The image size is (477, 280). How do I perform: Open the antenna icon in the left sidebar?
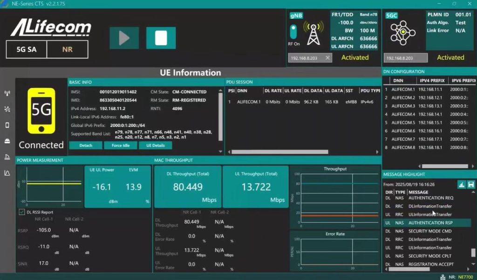(7, 93)
